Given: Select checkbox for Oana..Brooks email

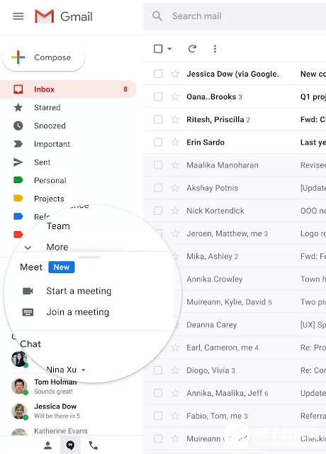Looking at the screenshot, I should coord(158,96).
